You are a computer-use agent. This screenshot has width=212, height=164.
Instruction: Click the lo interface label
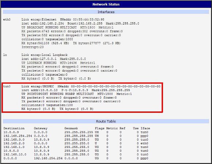[5, 55]
